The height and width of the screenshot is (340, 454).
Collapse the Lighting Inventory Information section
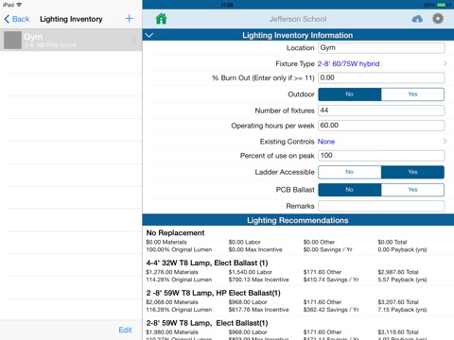(149, 35)
